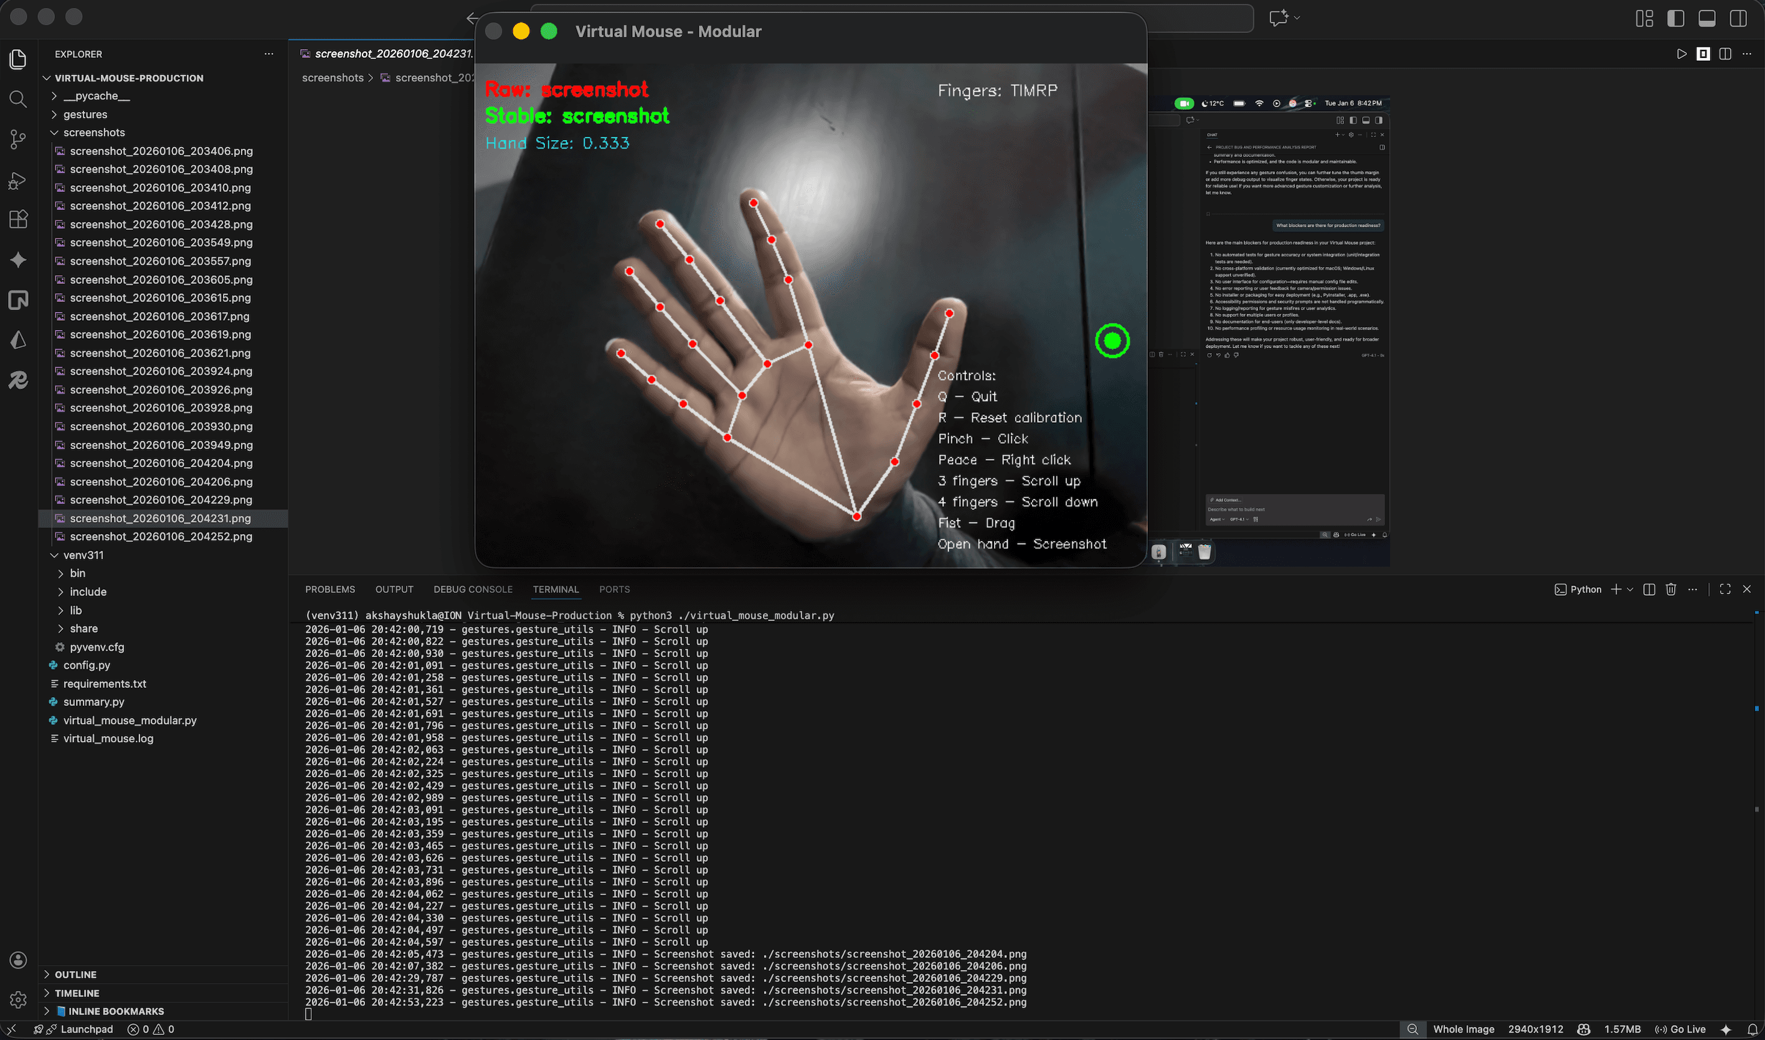Click the Whole Image zoom control in status bar
Image resolution: width=1765 pixels, height=1040 pixels.
1465,1029
